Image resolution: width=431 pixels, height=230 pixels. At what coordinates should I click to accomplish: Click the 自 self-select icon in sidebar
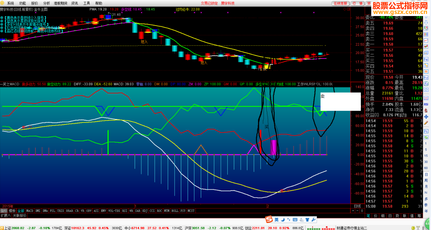point(426,71)
